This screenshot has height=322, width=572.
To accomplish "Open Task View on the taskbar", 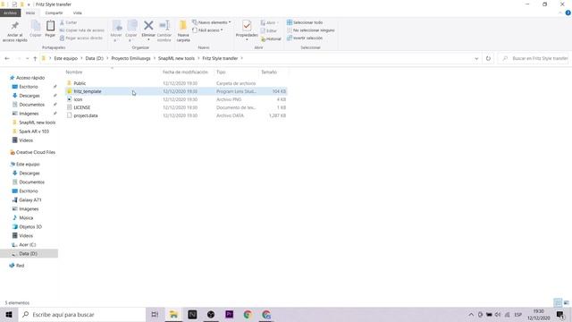I will 155,314.
